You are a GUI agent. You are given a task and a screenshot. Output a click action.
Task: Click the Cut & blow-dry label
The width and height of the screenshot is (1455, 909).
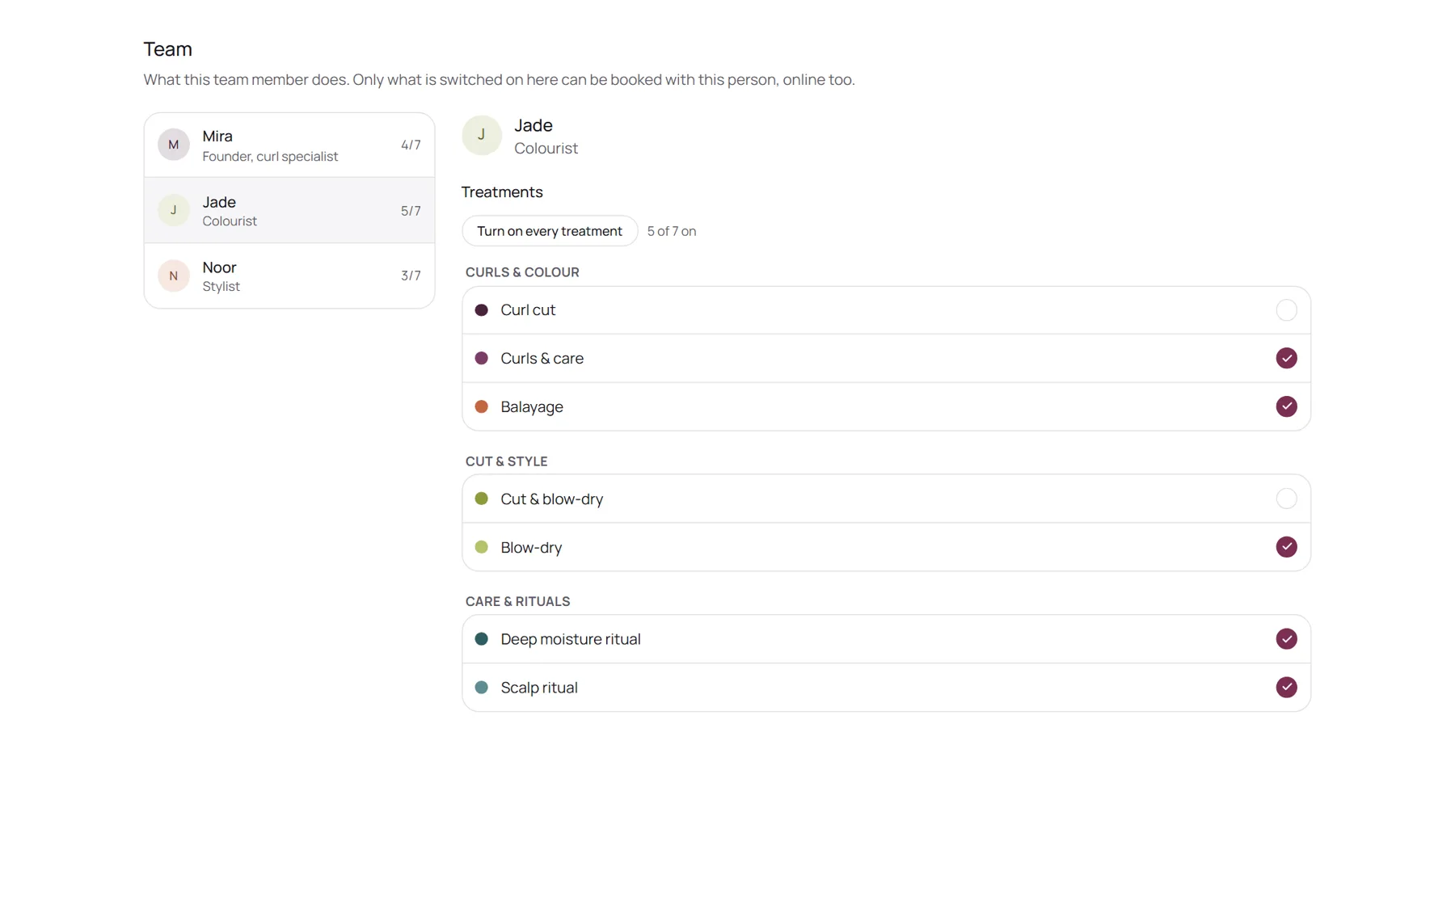point(552,499)
